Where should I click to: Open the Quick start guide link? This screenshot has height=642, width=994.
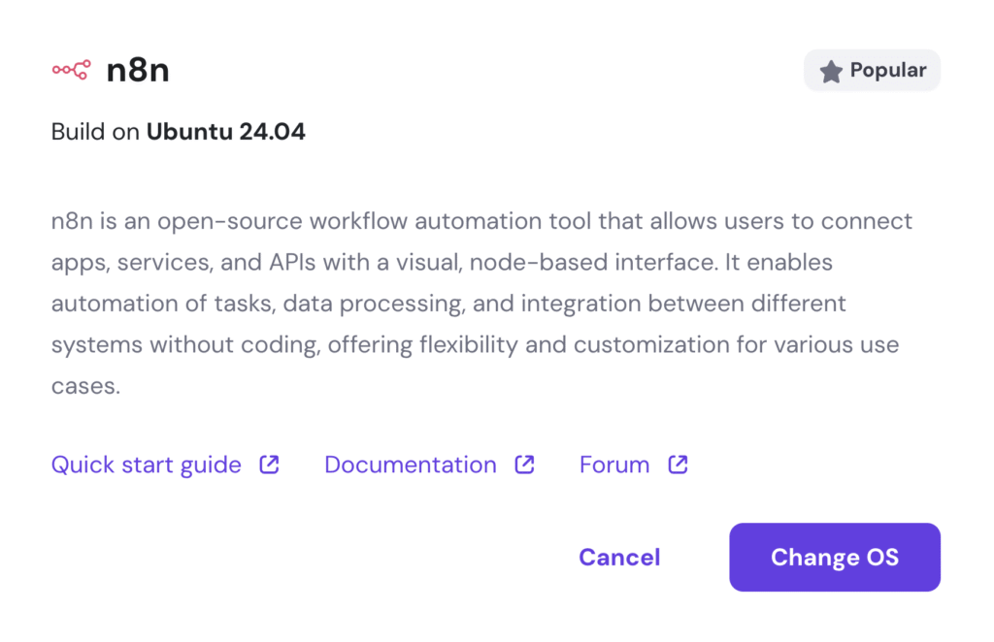click(145, 465)
